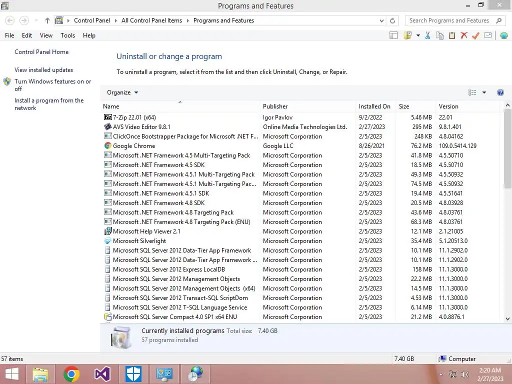Open Visual Studio from the taskbar
Viewport: 512px width, 384px height.
point(102,374)
